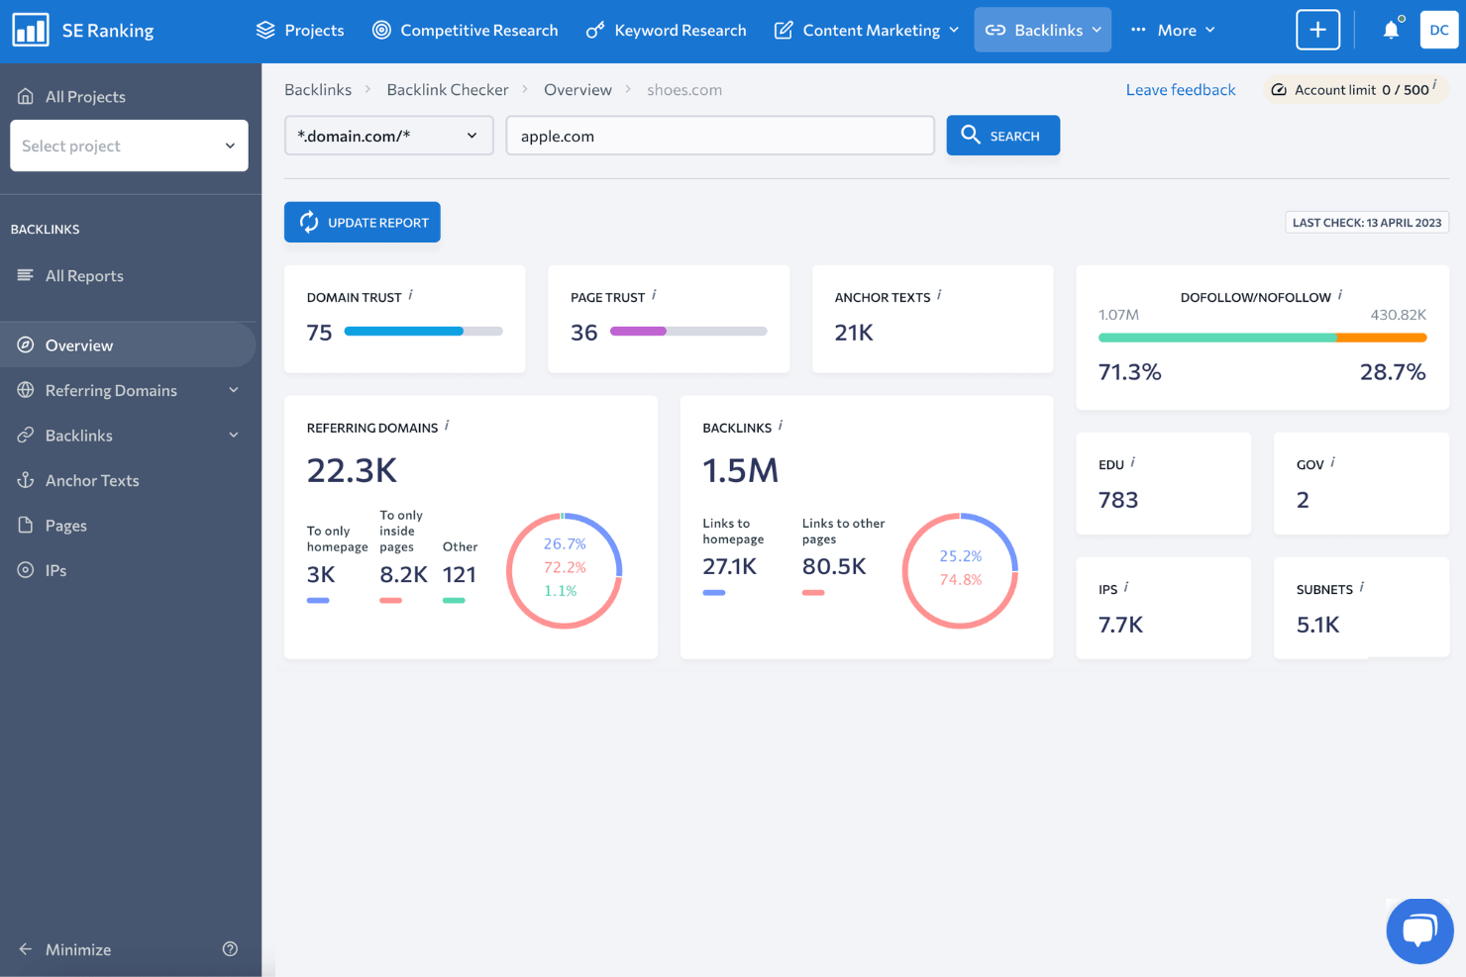Image resolution: width=1466 pixels, height=977 pixels.
Task: Click the Referring Domains card info icon
Action: coord(447,426)
